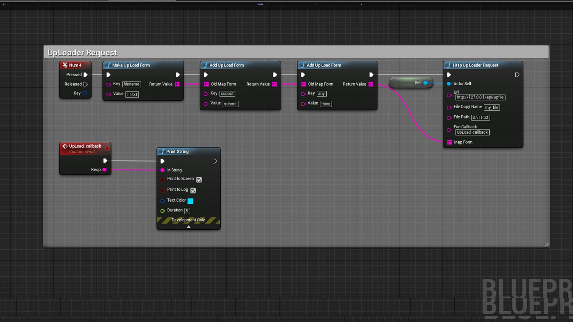Click the Self node output pin

coord(426,83)
